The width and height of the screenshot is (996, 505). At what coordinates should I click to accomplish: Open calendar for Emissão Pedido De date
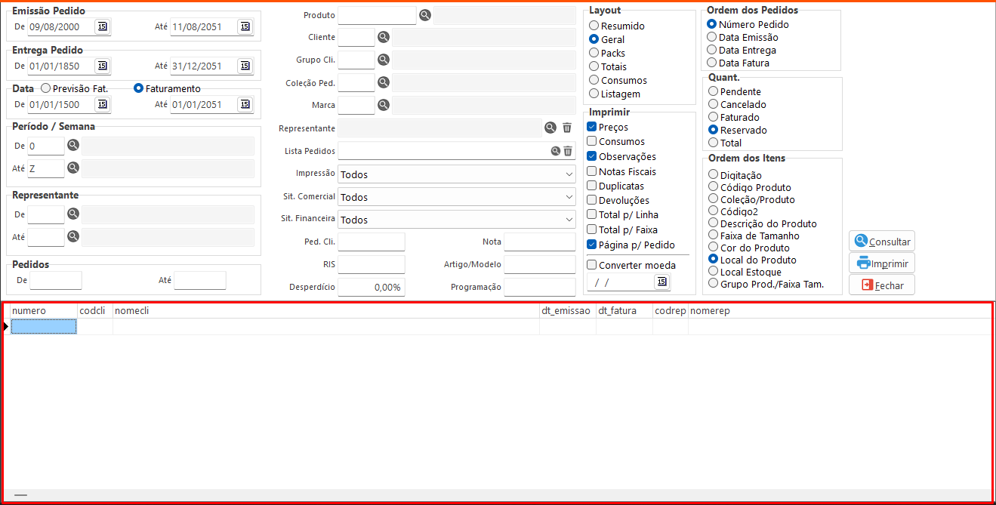(102, 26)
